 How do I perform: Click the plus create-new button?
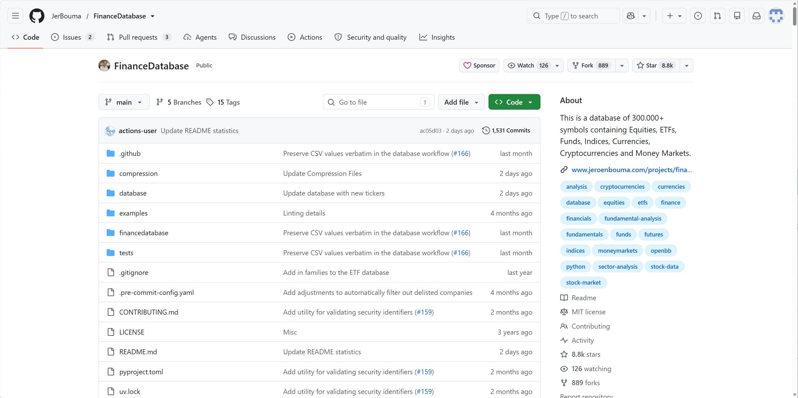point(674,16)
